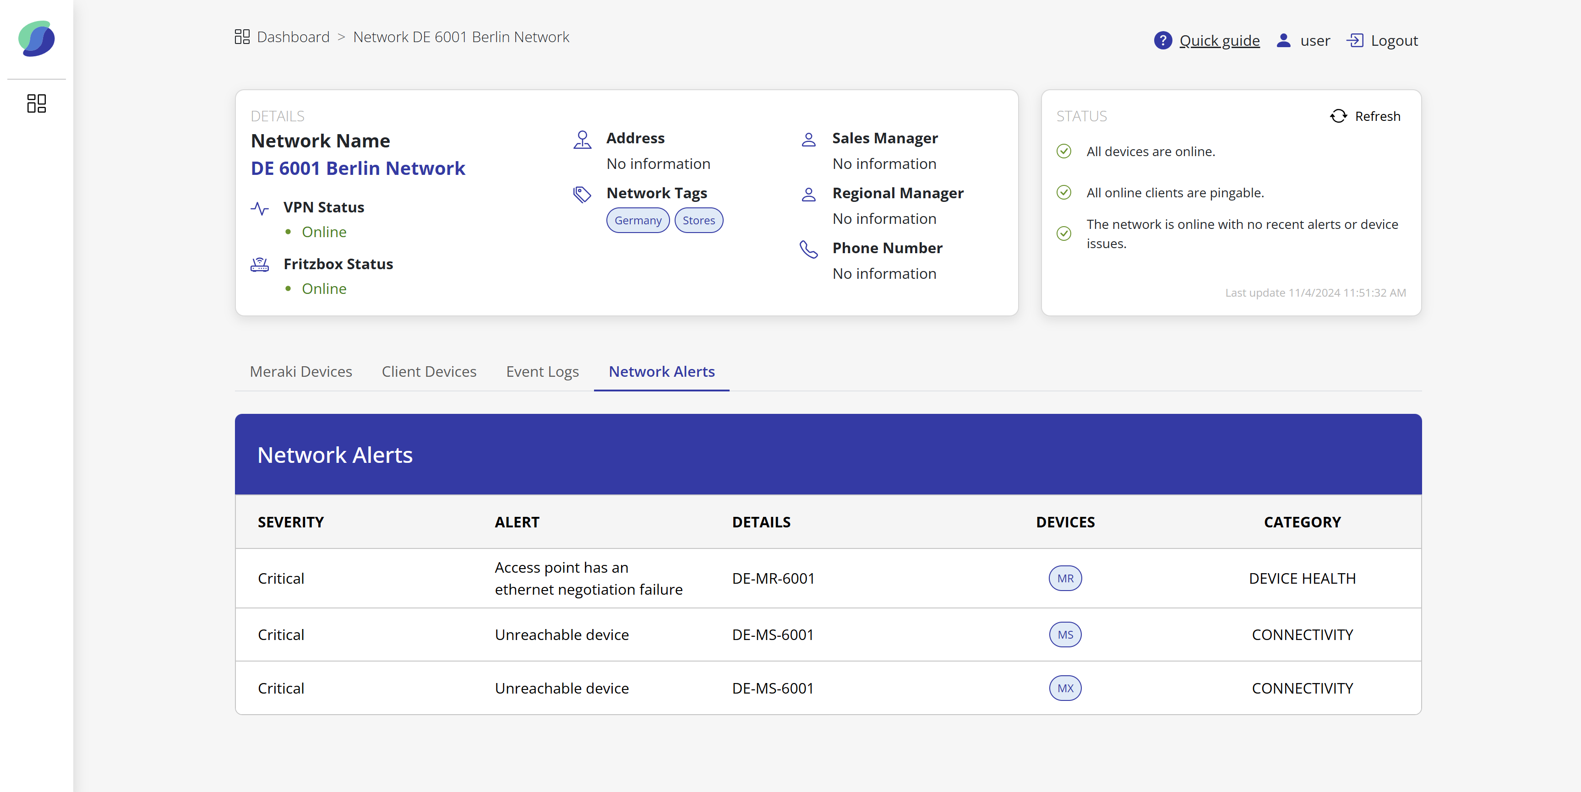Click the VPN Status pulse icon
The image size is (1581, 792).
[x=260, y=209]
